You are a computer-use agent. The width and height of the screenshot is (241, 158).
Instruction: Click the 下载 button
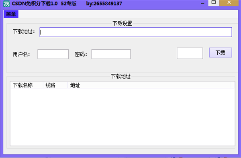click(221, 53)
